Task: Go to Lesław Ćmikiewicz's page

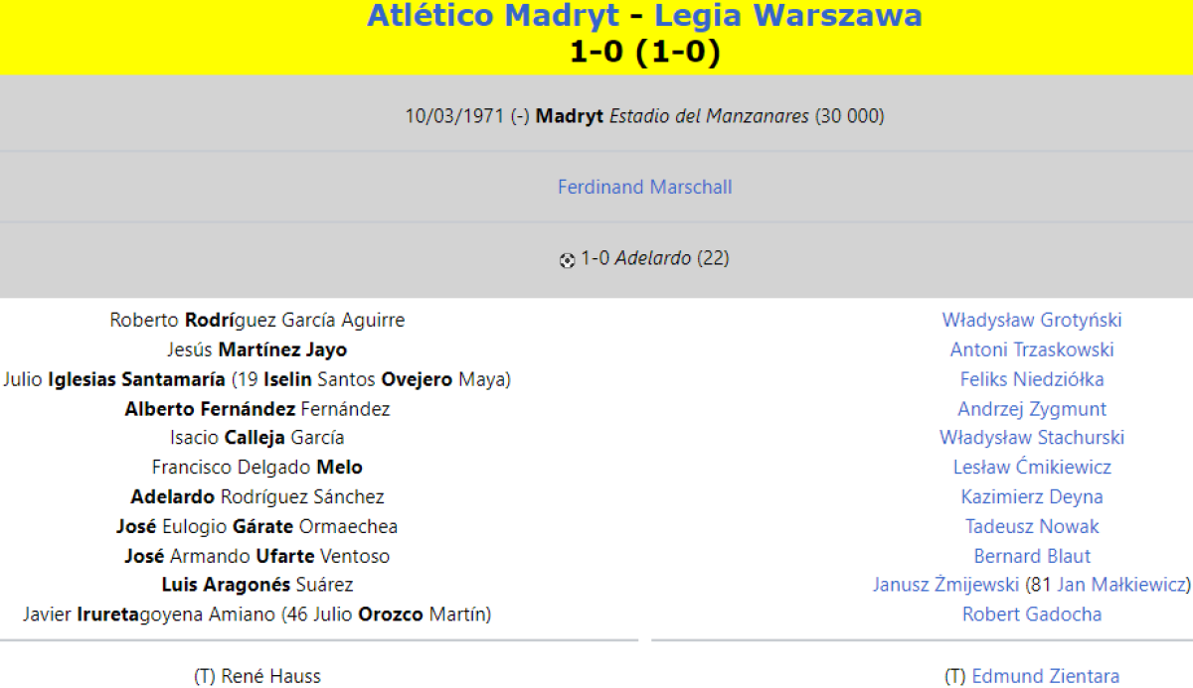Action: (1031, 468)
